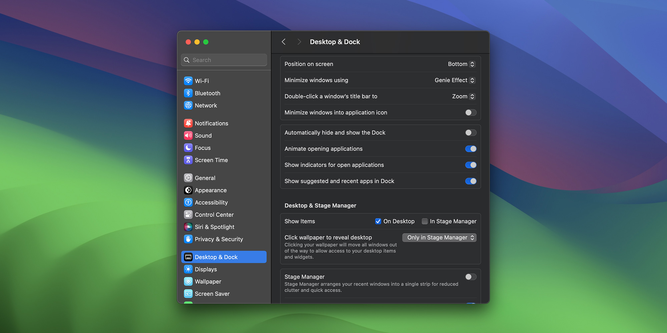Check the In Stage Manager option

[425, 221]
